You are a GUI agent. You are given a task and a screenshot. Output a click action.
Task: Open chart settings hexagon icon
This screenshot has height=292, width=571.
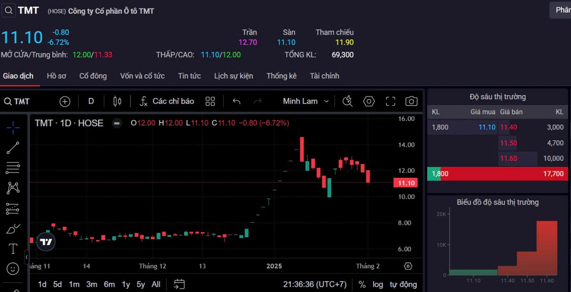tap(369, 101)
